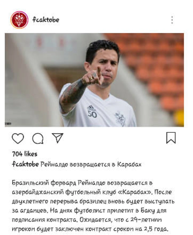
Task: Click the small watermark at the photo's corner
Action: click(x=8, y=124)
